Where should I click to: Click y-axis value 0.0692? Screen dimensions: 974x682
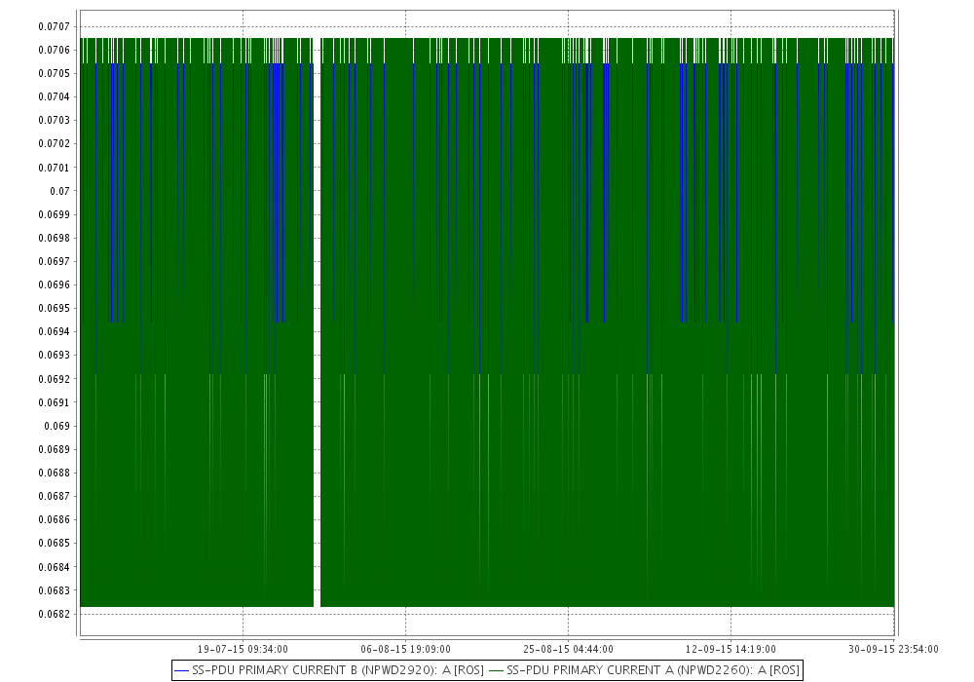point(54,379)
